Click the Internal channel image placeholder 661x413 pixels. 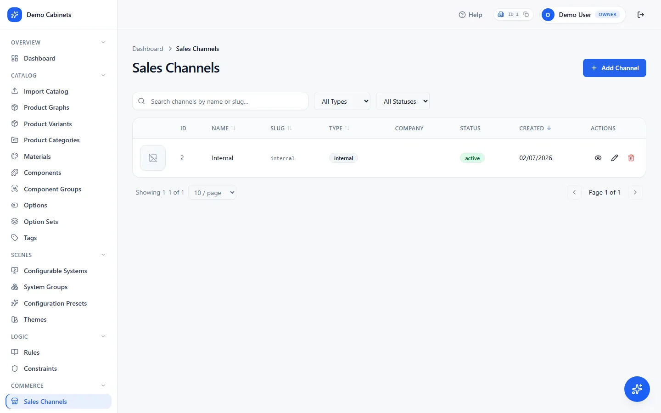(153, 158)
